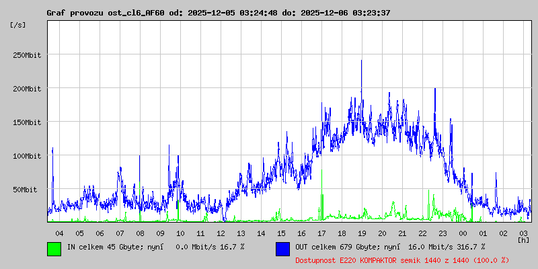Click hour label '03' on time axis
Viewport: 538px width, 269px height.
tap(523, 233)
